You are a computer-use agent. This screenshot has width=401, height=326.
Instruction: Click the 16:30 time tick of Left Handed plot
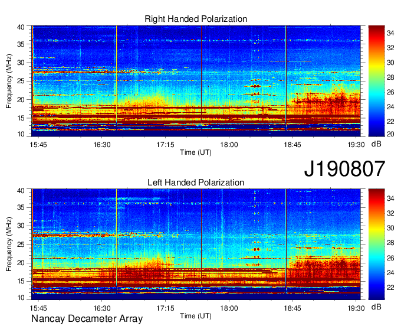tap(102, 308)
